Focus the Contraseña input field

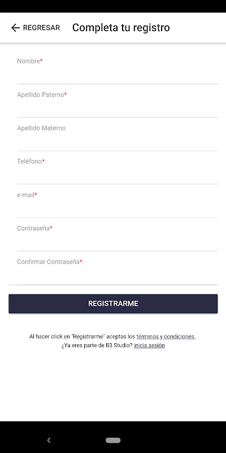118,236
